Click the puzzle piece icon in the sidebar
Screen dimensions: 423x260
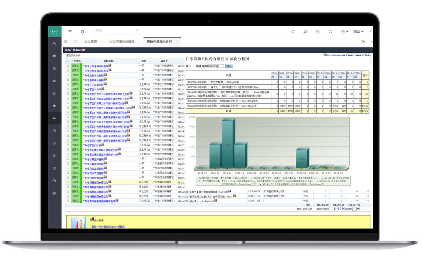click(x=54, y=156)
